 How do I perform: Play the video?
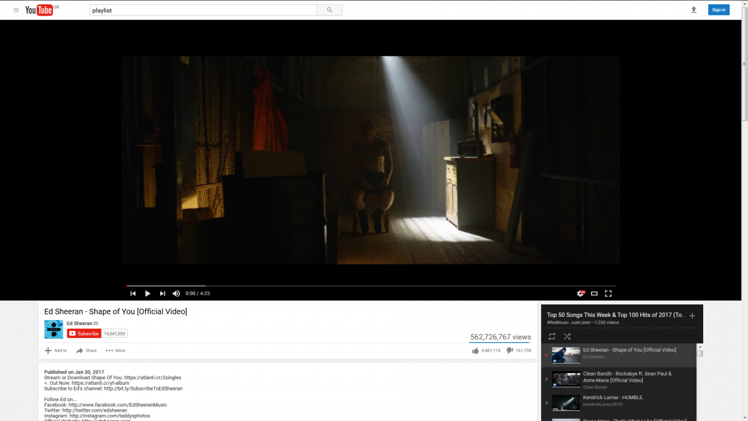(x=148, y=293)
